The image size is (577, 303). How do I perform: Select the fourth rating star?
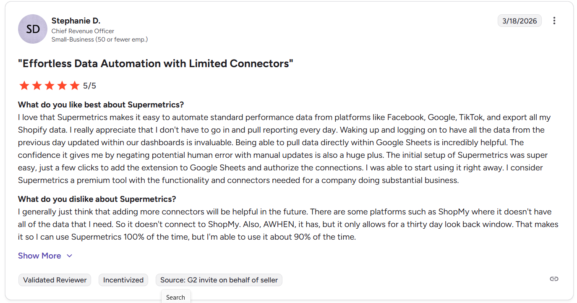tap(62, 86)
